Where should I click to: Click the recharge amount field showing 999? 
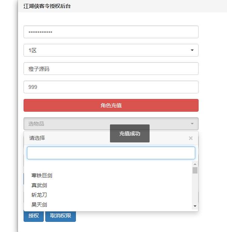click(111, 87)
